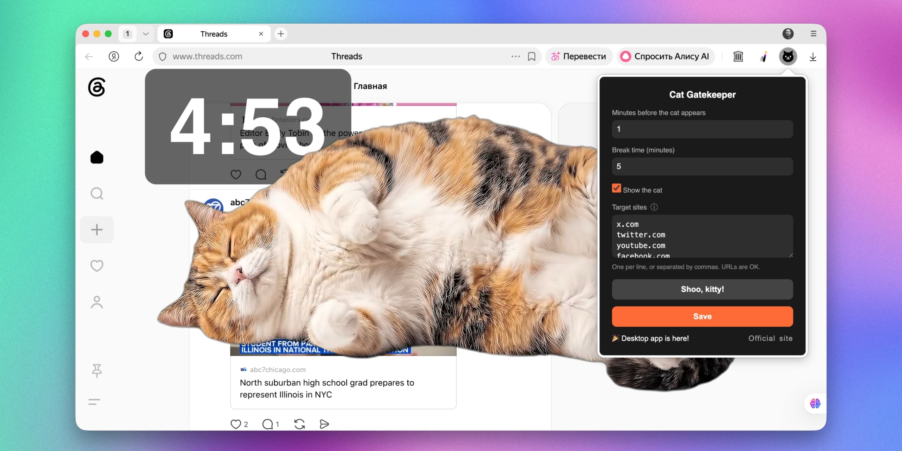Repost the abc7chicago post
Viewport: 902px width, 451px height.
(x=299, y=424)
